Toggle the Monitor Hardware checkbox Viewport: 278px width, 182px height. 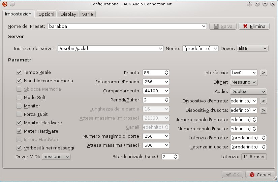point(19,123)
